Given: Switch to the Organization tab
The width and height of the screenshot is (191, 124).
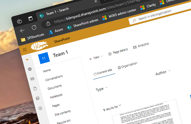Looking at the screenshot, I should 127,65.
